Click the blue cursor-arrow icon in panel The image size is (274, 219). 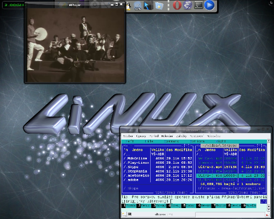pyautogui.click(x=148, y=5)
